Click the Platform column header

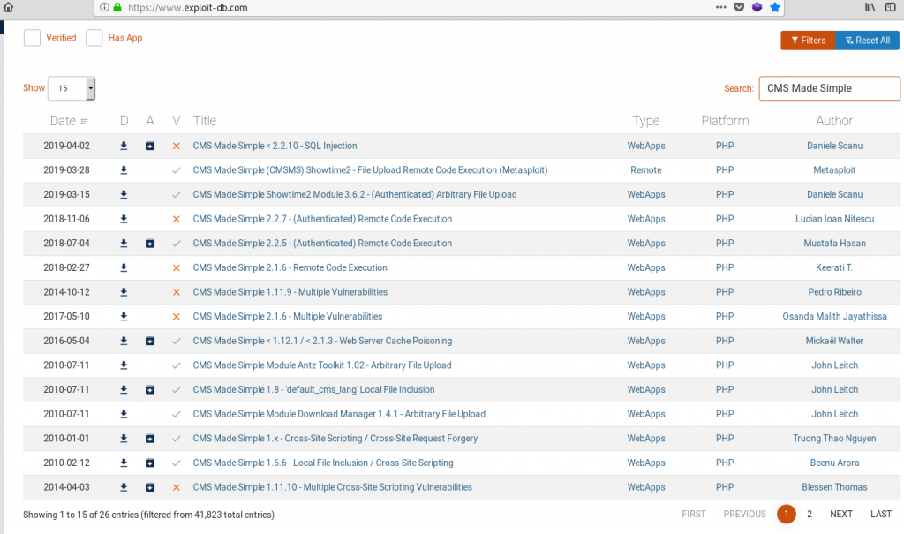[x=725, y=121]
